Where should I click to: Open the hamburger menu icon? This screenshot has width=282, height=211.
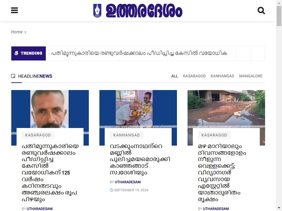click(14, 10)
